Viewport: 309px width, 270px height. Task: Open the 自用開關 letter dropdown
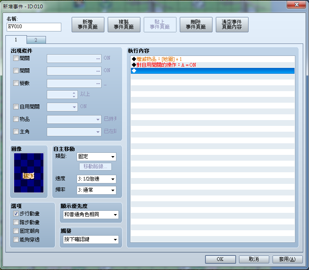click(62, 107)
